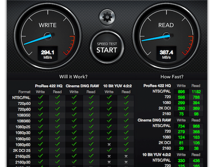This screenshot has height=167, width=214.
Task: Click the X mark for 2160p25 10 Bit YUV Write
Action: pyautogui.click(x=109, y=156)
